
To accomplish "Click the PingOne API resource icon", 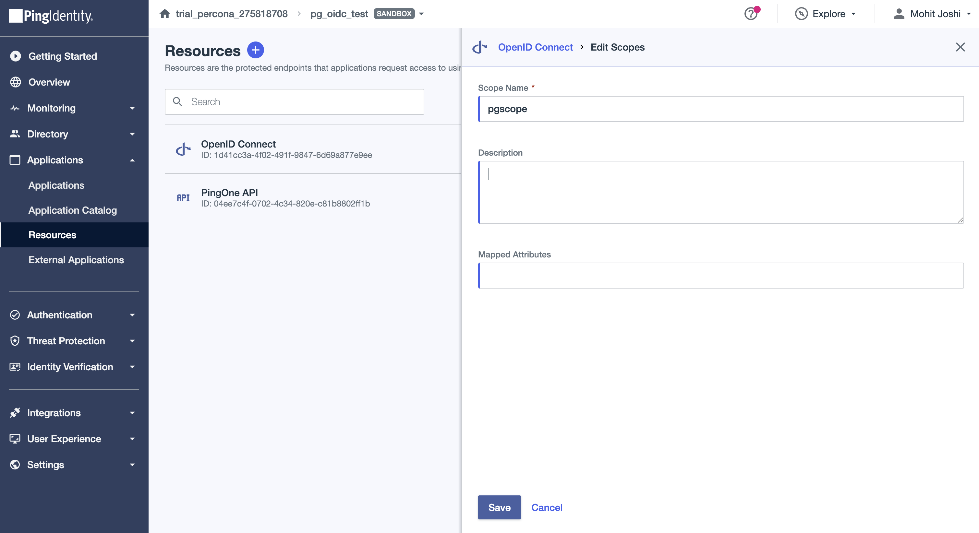I will (x=183, y=198).
